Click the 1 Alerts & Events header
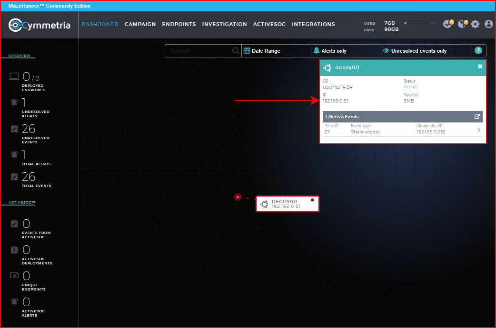This screenshot has width=496, height=328. 402,117
